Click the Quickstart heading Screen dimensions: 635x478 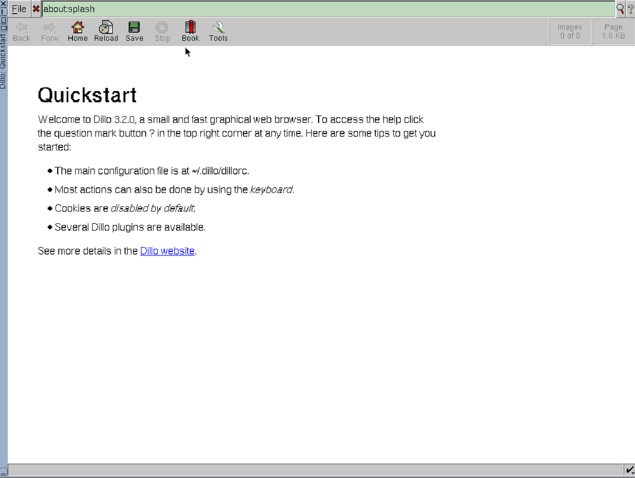(x=87, y=95)
